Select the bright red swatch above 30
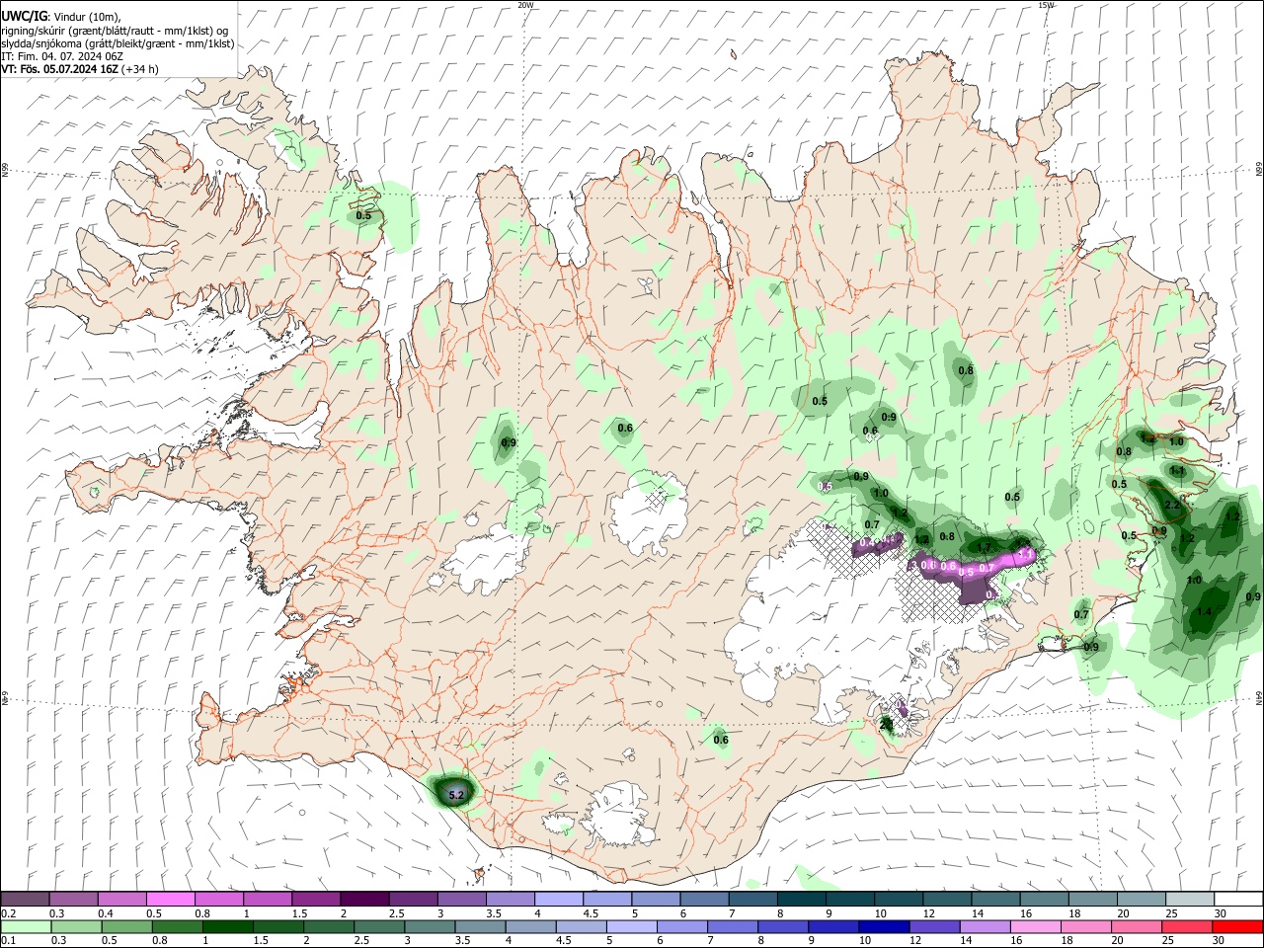 1236,926
